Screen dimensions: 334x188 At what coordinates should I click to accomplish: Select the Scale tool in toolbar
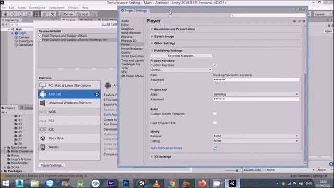[29, 14]
